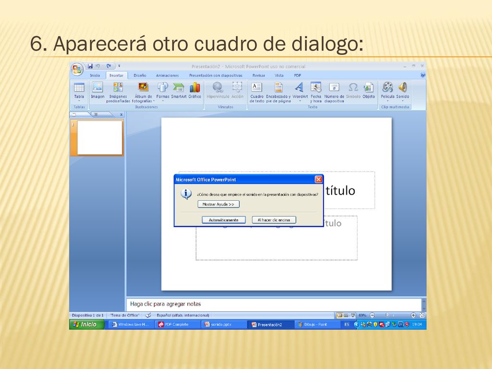Screen dimensions: 492x369
Task: Select slide 1 thumbnail
Action: (x=99, y=138)
